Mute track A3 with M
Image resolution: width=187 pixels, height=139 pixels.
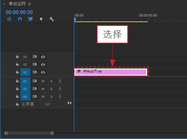[43, 97]
